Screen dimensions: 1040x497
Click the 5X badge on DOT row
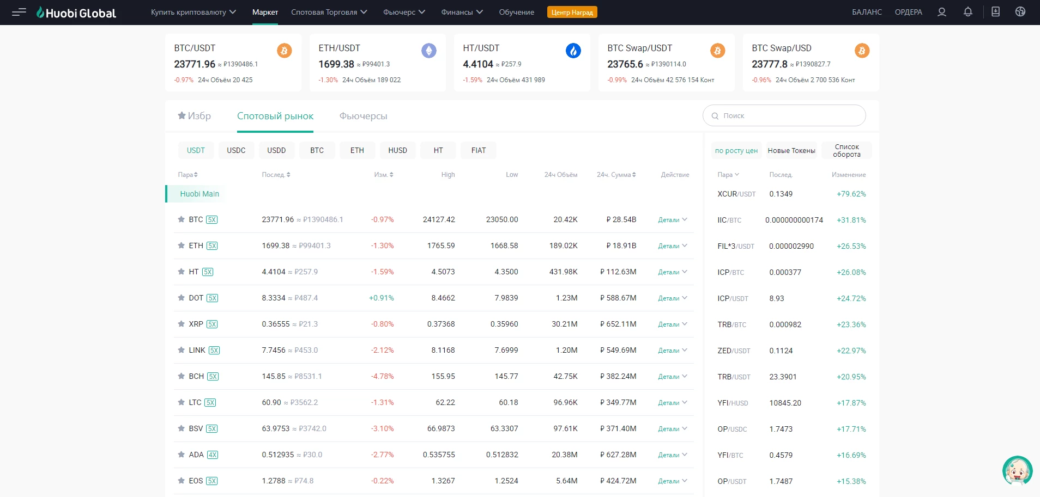pos(213,298)
